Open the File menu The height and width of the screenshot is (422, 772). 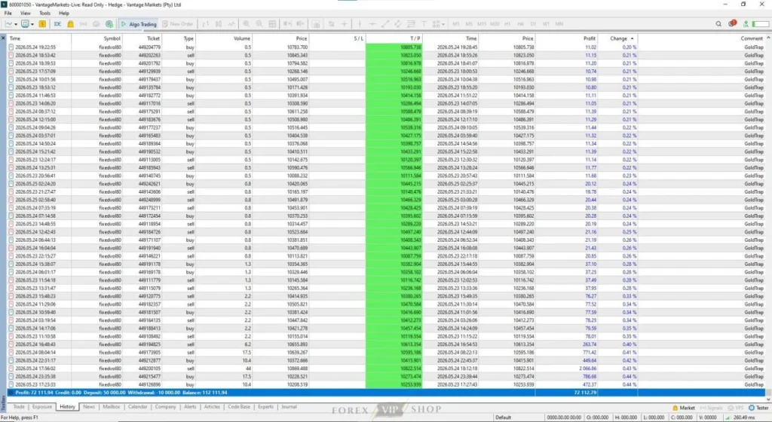[8, 14]
